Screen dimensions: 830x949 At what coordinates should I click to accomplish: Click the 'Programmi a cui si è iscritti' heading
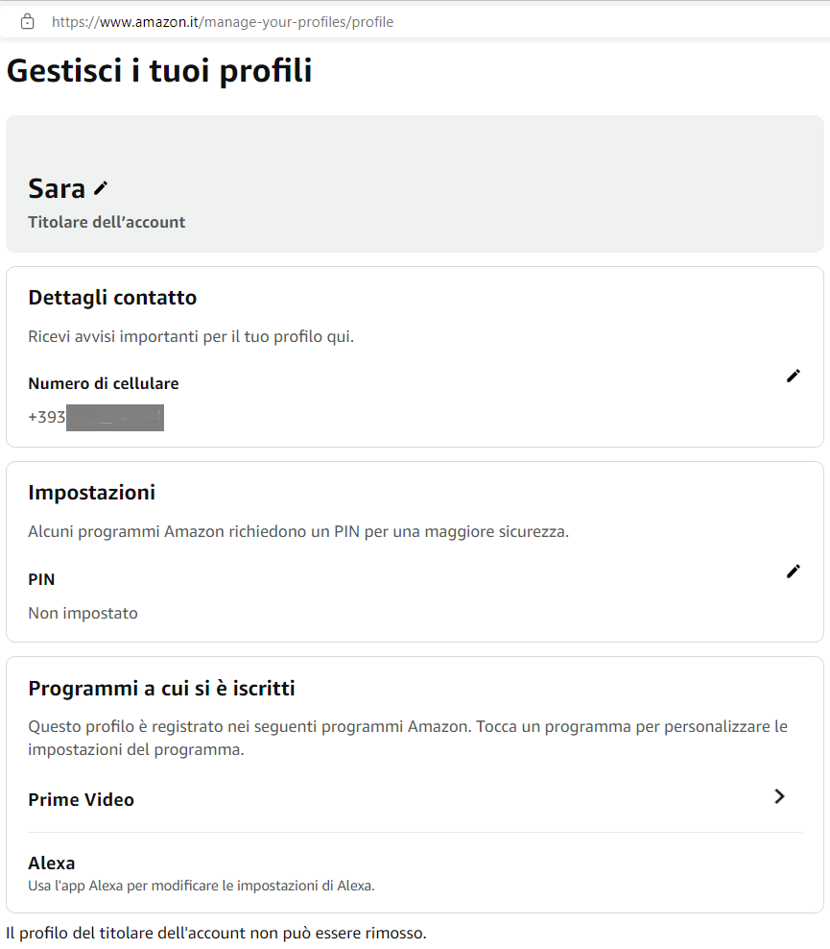161,689
